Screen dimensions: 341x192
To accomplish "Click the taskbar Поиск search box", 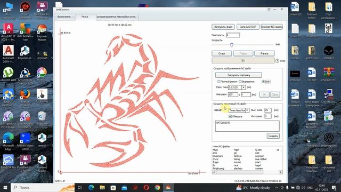I will pyautogui.click(x=43, y=187).
